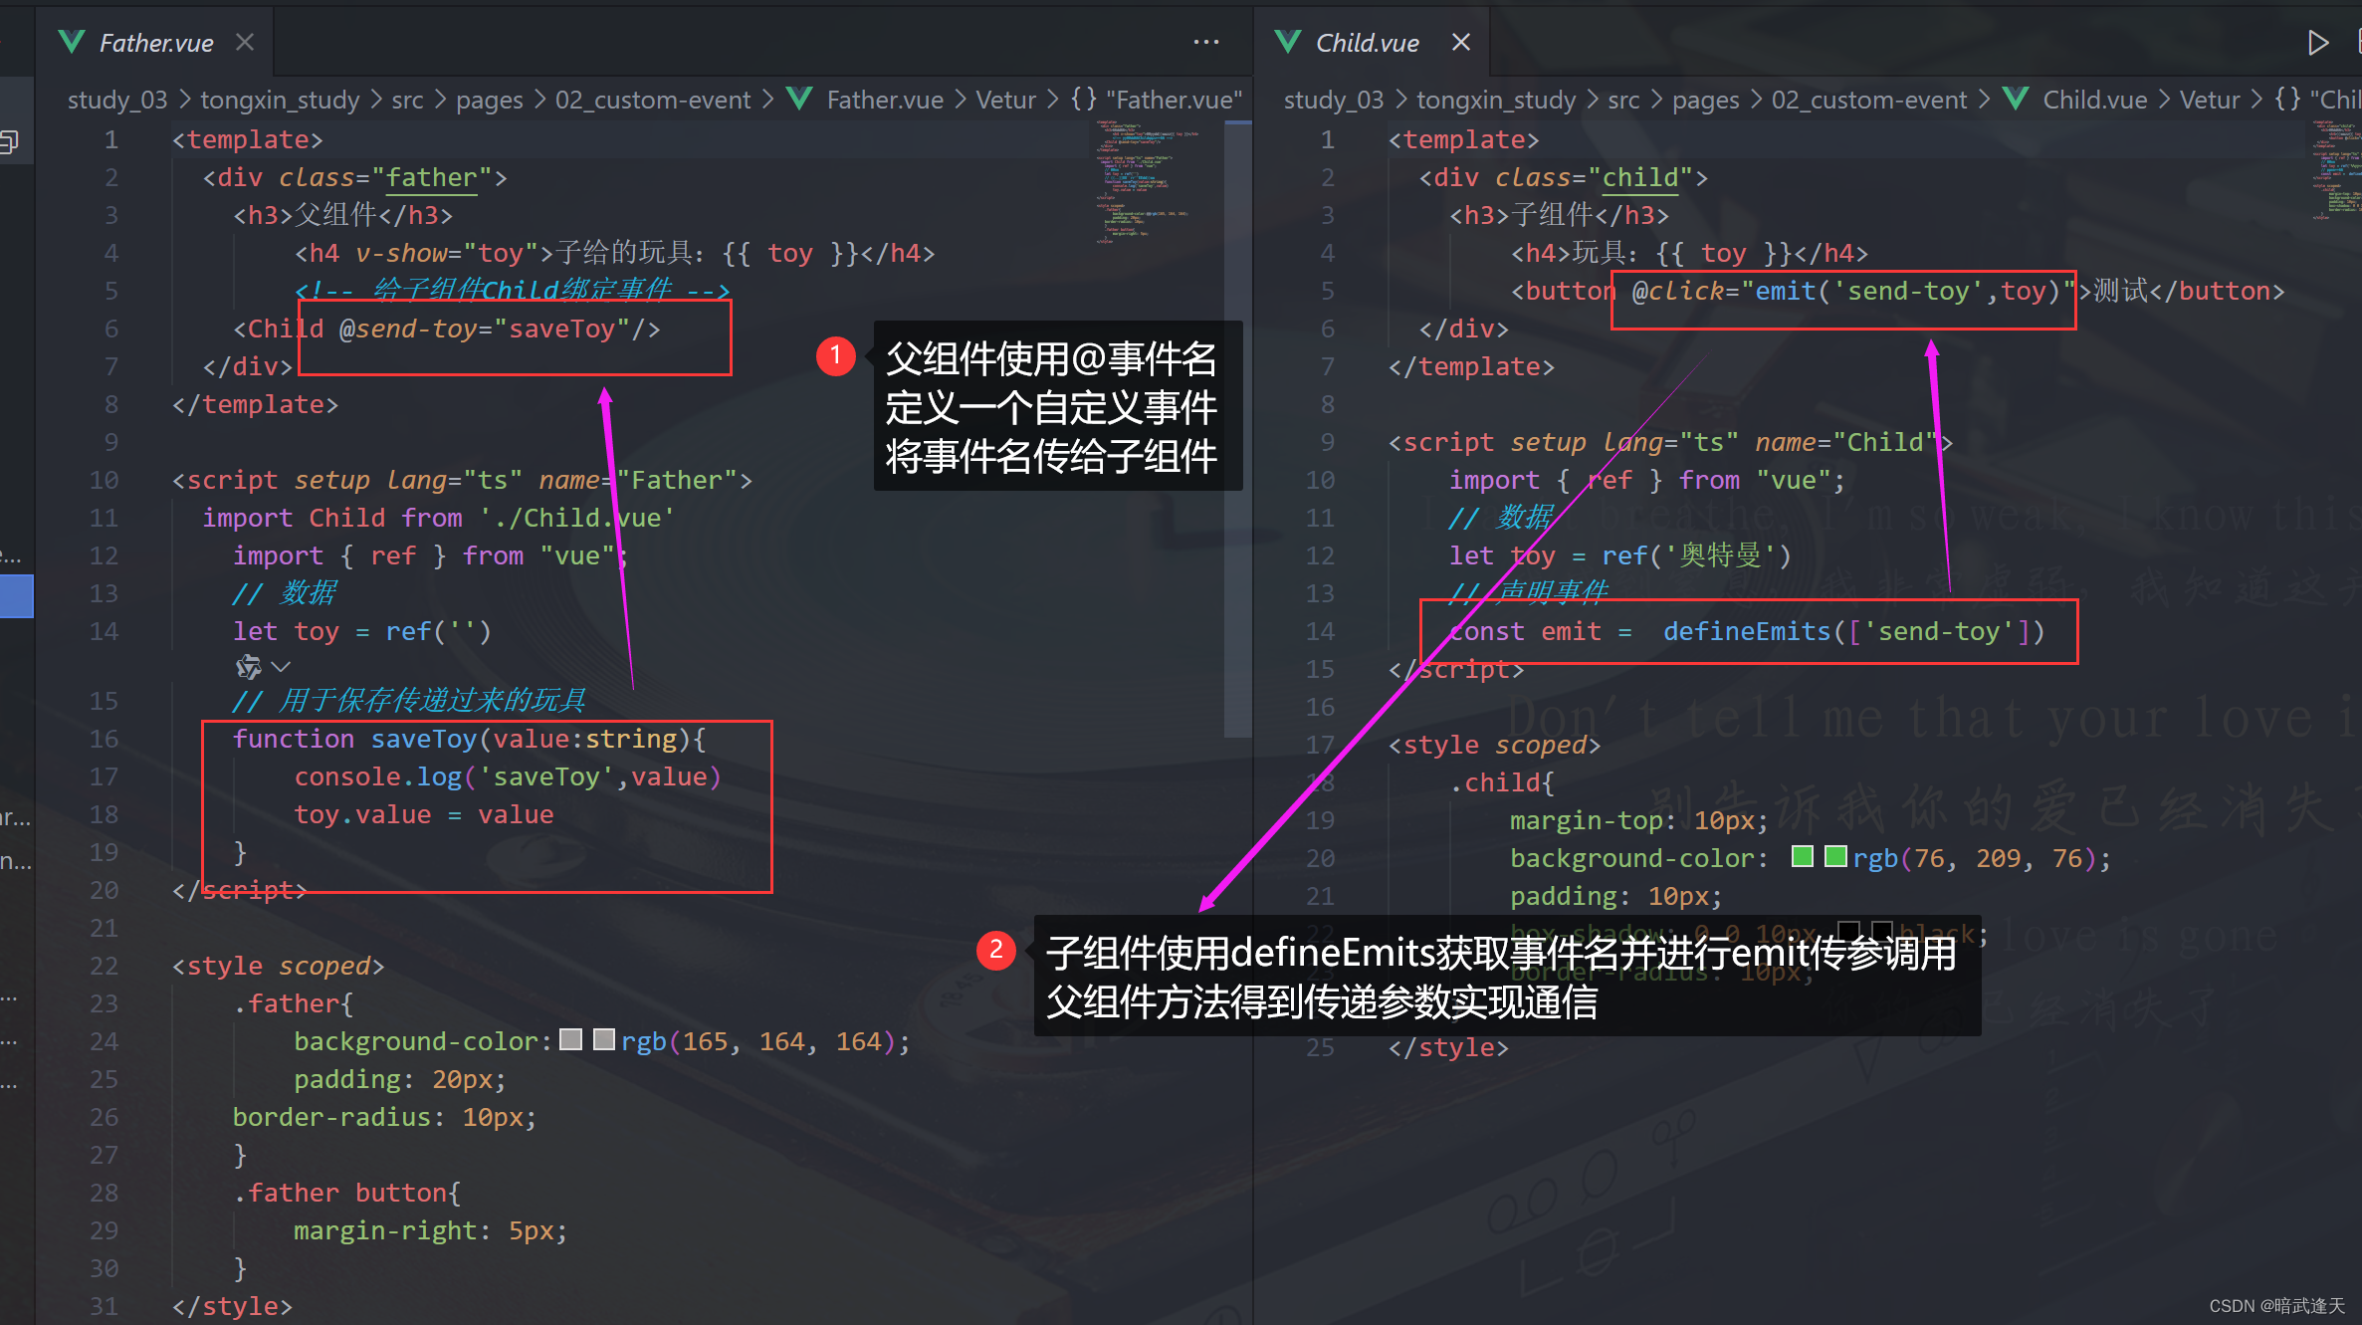Click the Child.vue minimap
The image size is (2362, 1325).
point(2337,169)
